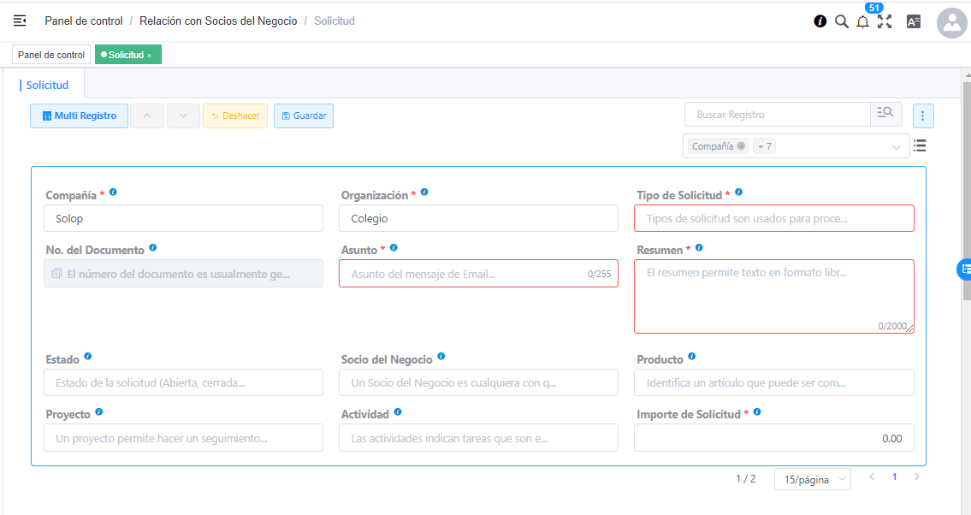Click the Multi Registro button

(79, 115)
